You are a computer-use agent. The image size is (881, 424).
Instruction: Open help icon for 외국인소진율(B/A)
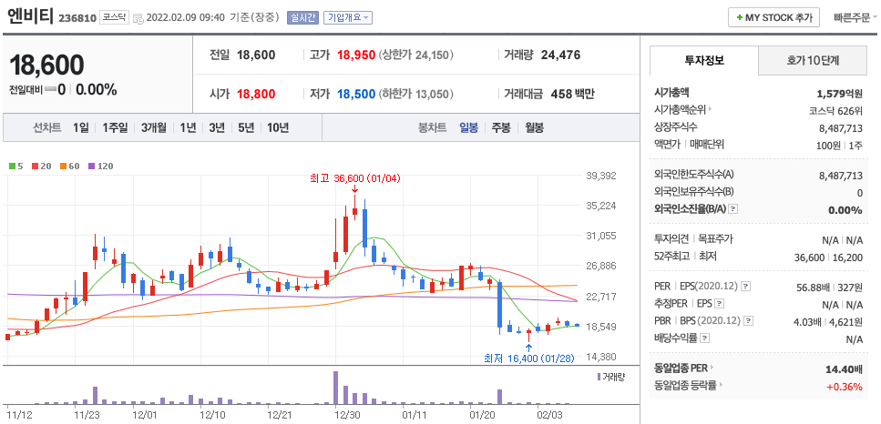tap(732, 208)
